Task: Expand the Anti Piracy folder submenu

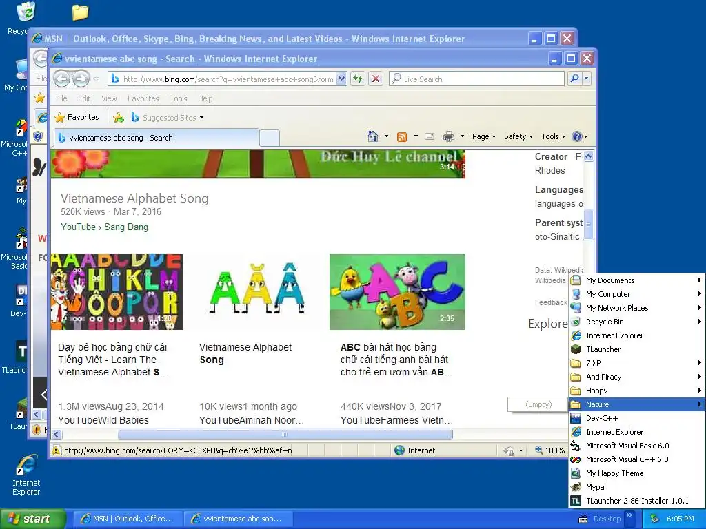Action: [636, 377]
